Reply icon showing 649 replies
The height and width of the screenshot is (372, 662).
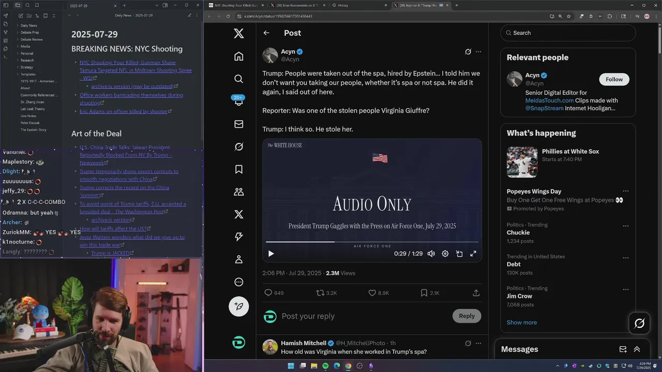click(x=268, y=293)
